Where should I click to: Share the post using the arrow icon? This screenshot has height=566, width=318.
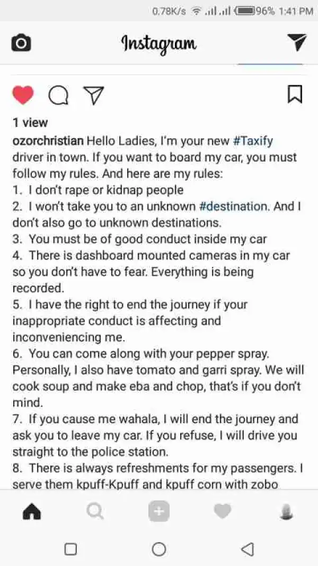(94, 95)
